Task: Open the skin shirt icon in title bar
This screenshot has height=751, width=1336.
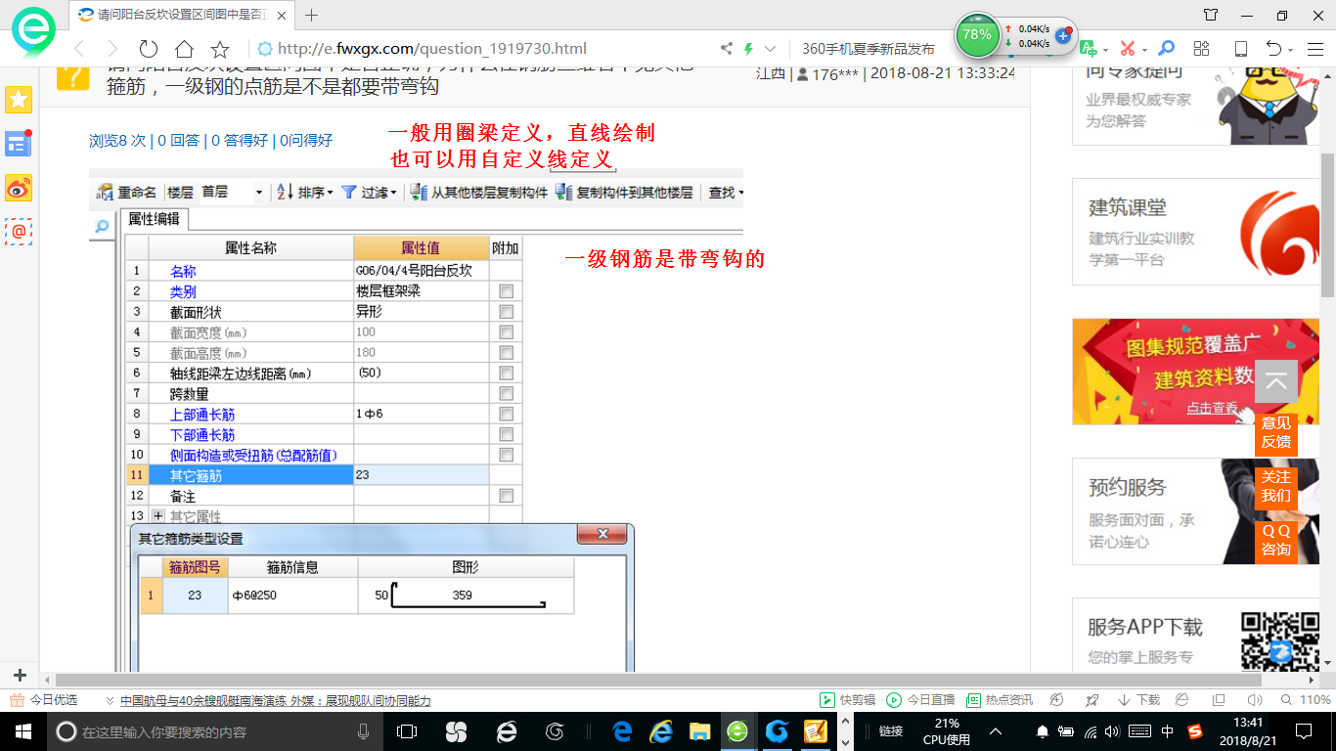Action: click(x=1211, y=15)
